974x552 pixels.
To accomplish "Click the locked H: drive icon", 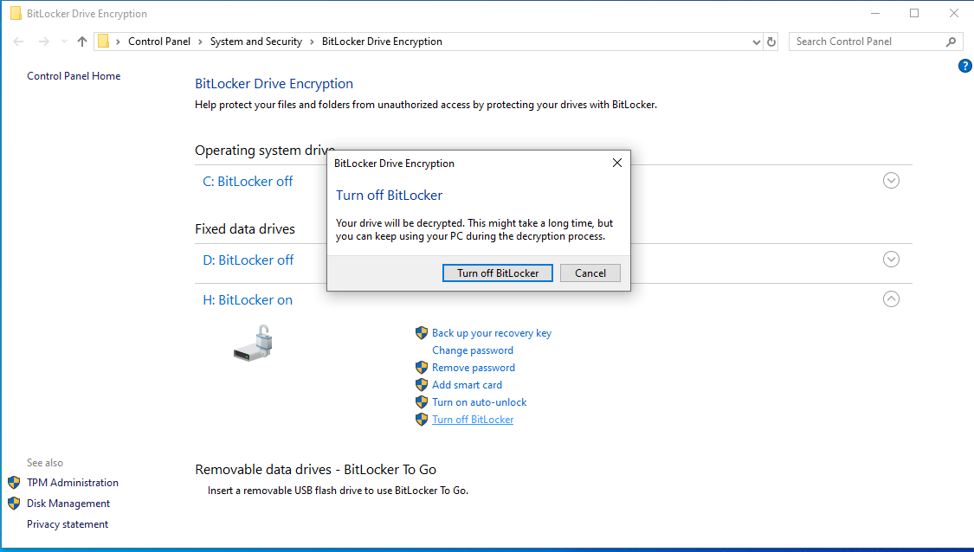I will pyautogui.click(x=254, y=343).
